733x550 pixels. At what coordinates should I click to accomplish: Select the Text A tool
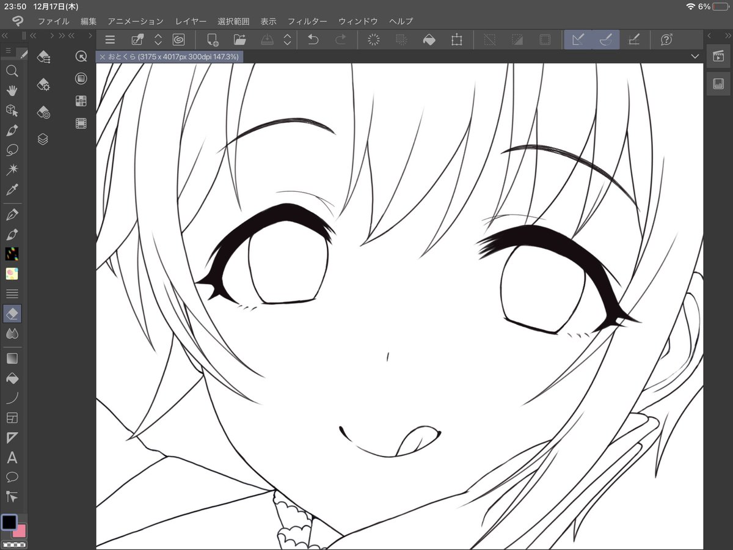click(12, 458)
